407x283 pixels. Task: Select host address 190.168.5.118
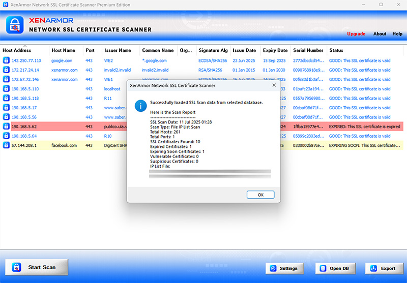[x=25, y=99]
